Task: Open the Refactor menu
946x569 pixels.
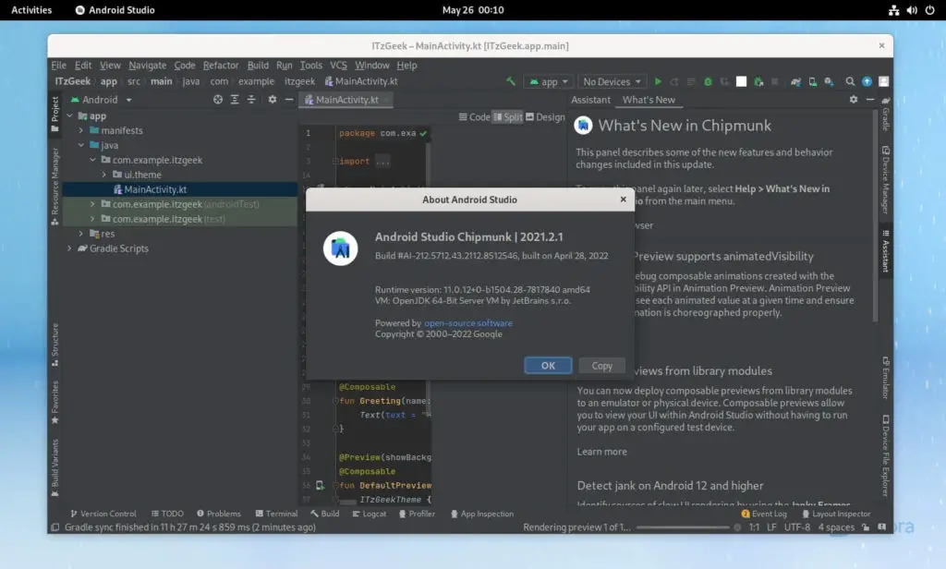Action: pos(221,66)
